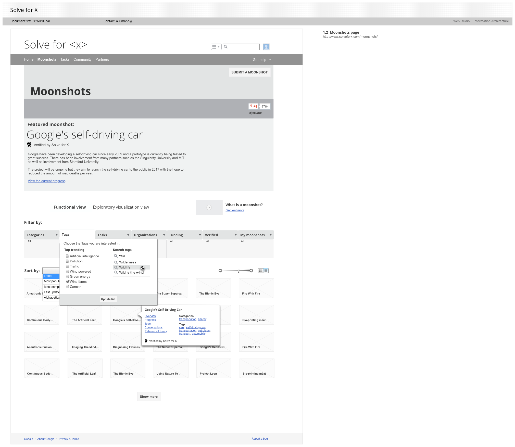Click the thumbnail size slider handle

pos(238,271)
